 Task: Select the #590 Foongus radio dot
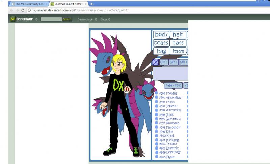(x=156, y=93)
